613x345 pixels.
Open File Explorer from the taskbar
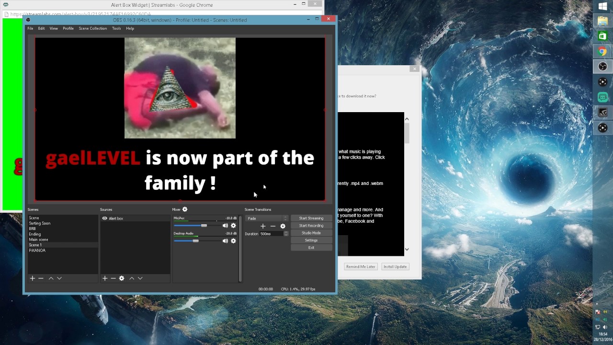[603, 21]
